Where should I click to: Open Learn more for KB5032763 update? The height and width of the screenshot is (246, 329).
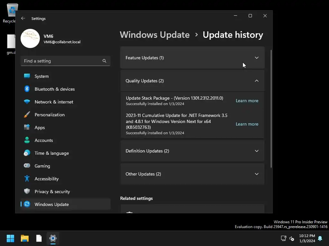pos(247,124)
